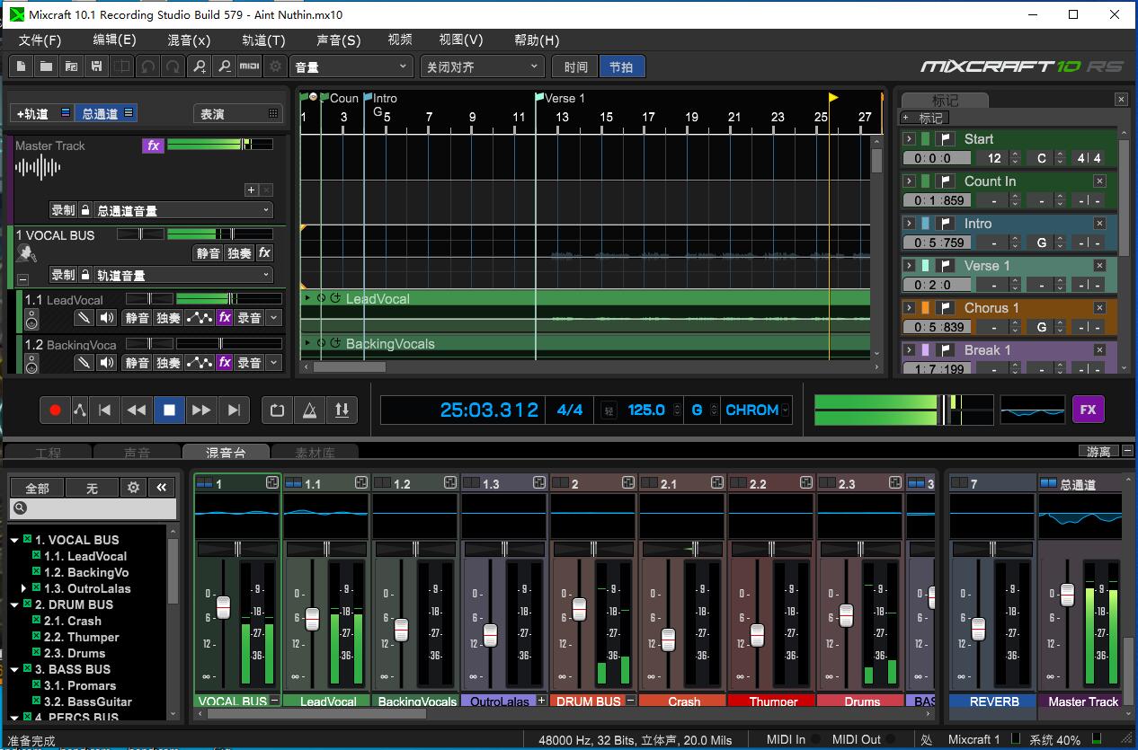The height and width of the screenshot is (750, 1138).
Task: Arm the LeadVocal track for recording
Action: [x=249, y=318]
